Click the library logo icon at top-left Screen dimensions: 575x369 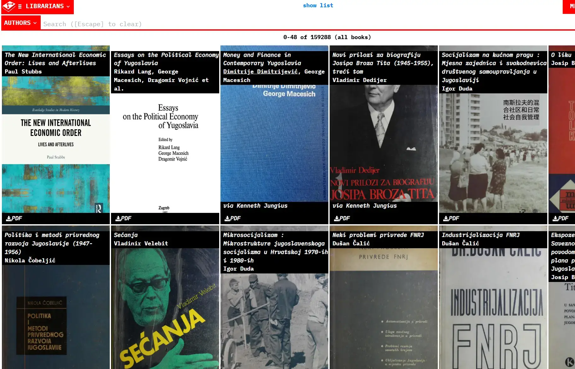(9, 6)
